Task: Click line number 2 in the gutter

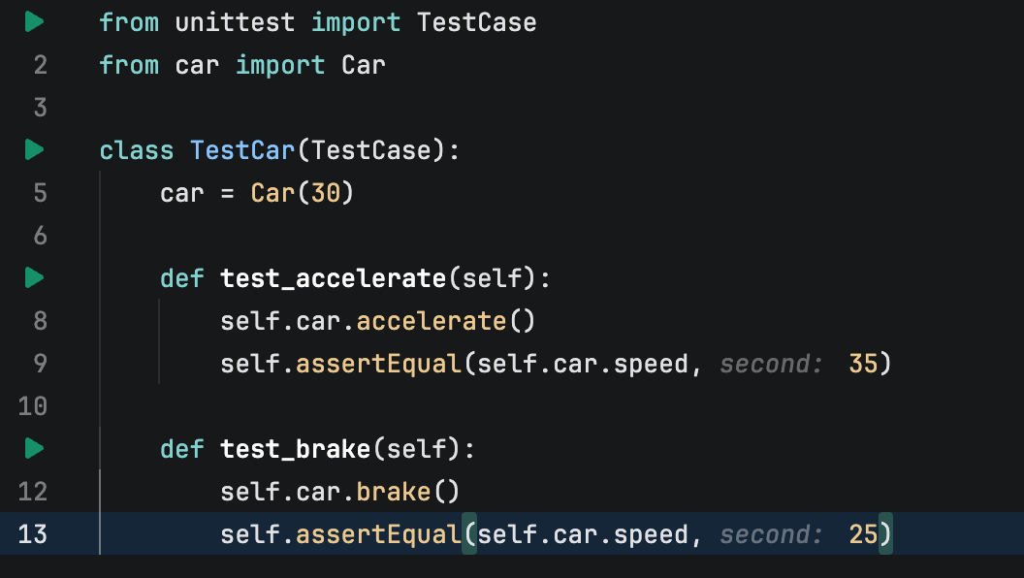Action: (x=40, y=65)
